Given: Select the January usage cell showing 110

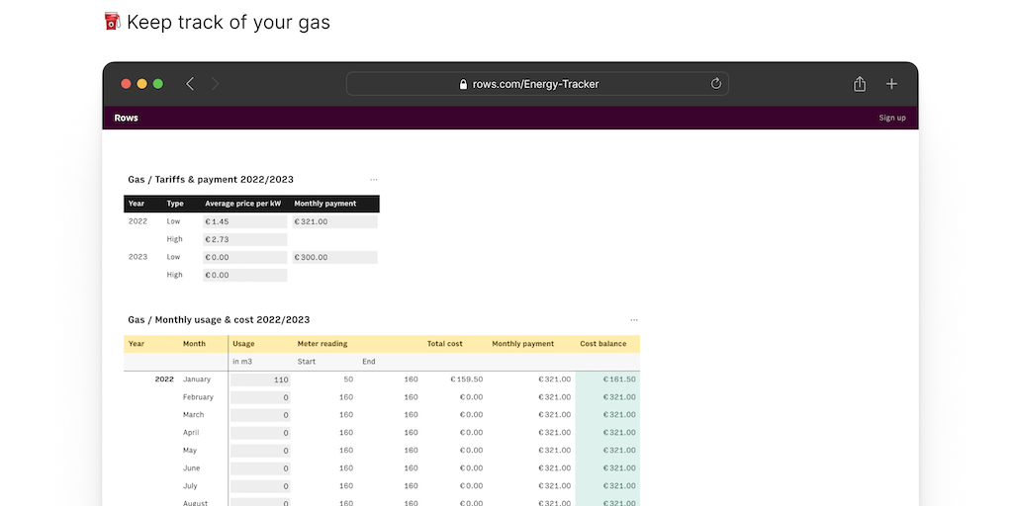Looking at the screenshot, I should click(x=260, y=379).
